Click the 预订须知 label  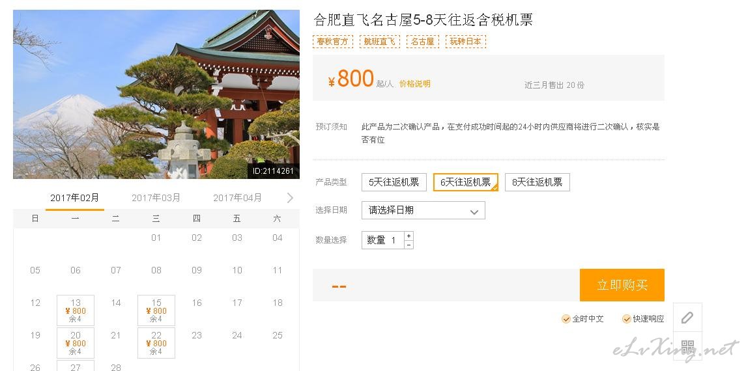(331, 127)
